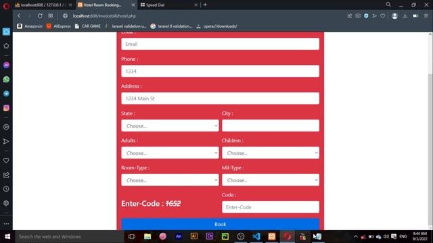
Task: Click the Enter-Code : 1652 captcha text
Action: click(151, 204)
